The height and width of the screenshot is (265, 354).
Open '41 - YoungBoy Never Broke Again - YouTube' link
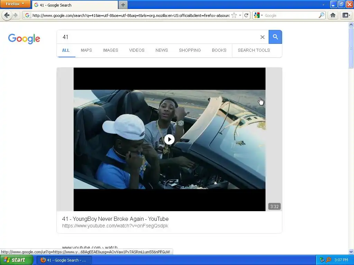click(x=115, y=219)
